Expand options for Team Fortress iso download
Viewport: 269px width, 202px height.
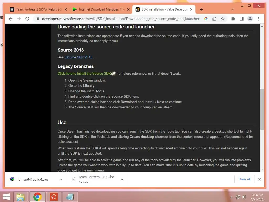[x=122, y=179]
